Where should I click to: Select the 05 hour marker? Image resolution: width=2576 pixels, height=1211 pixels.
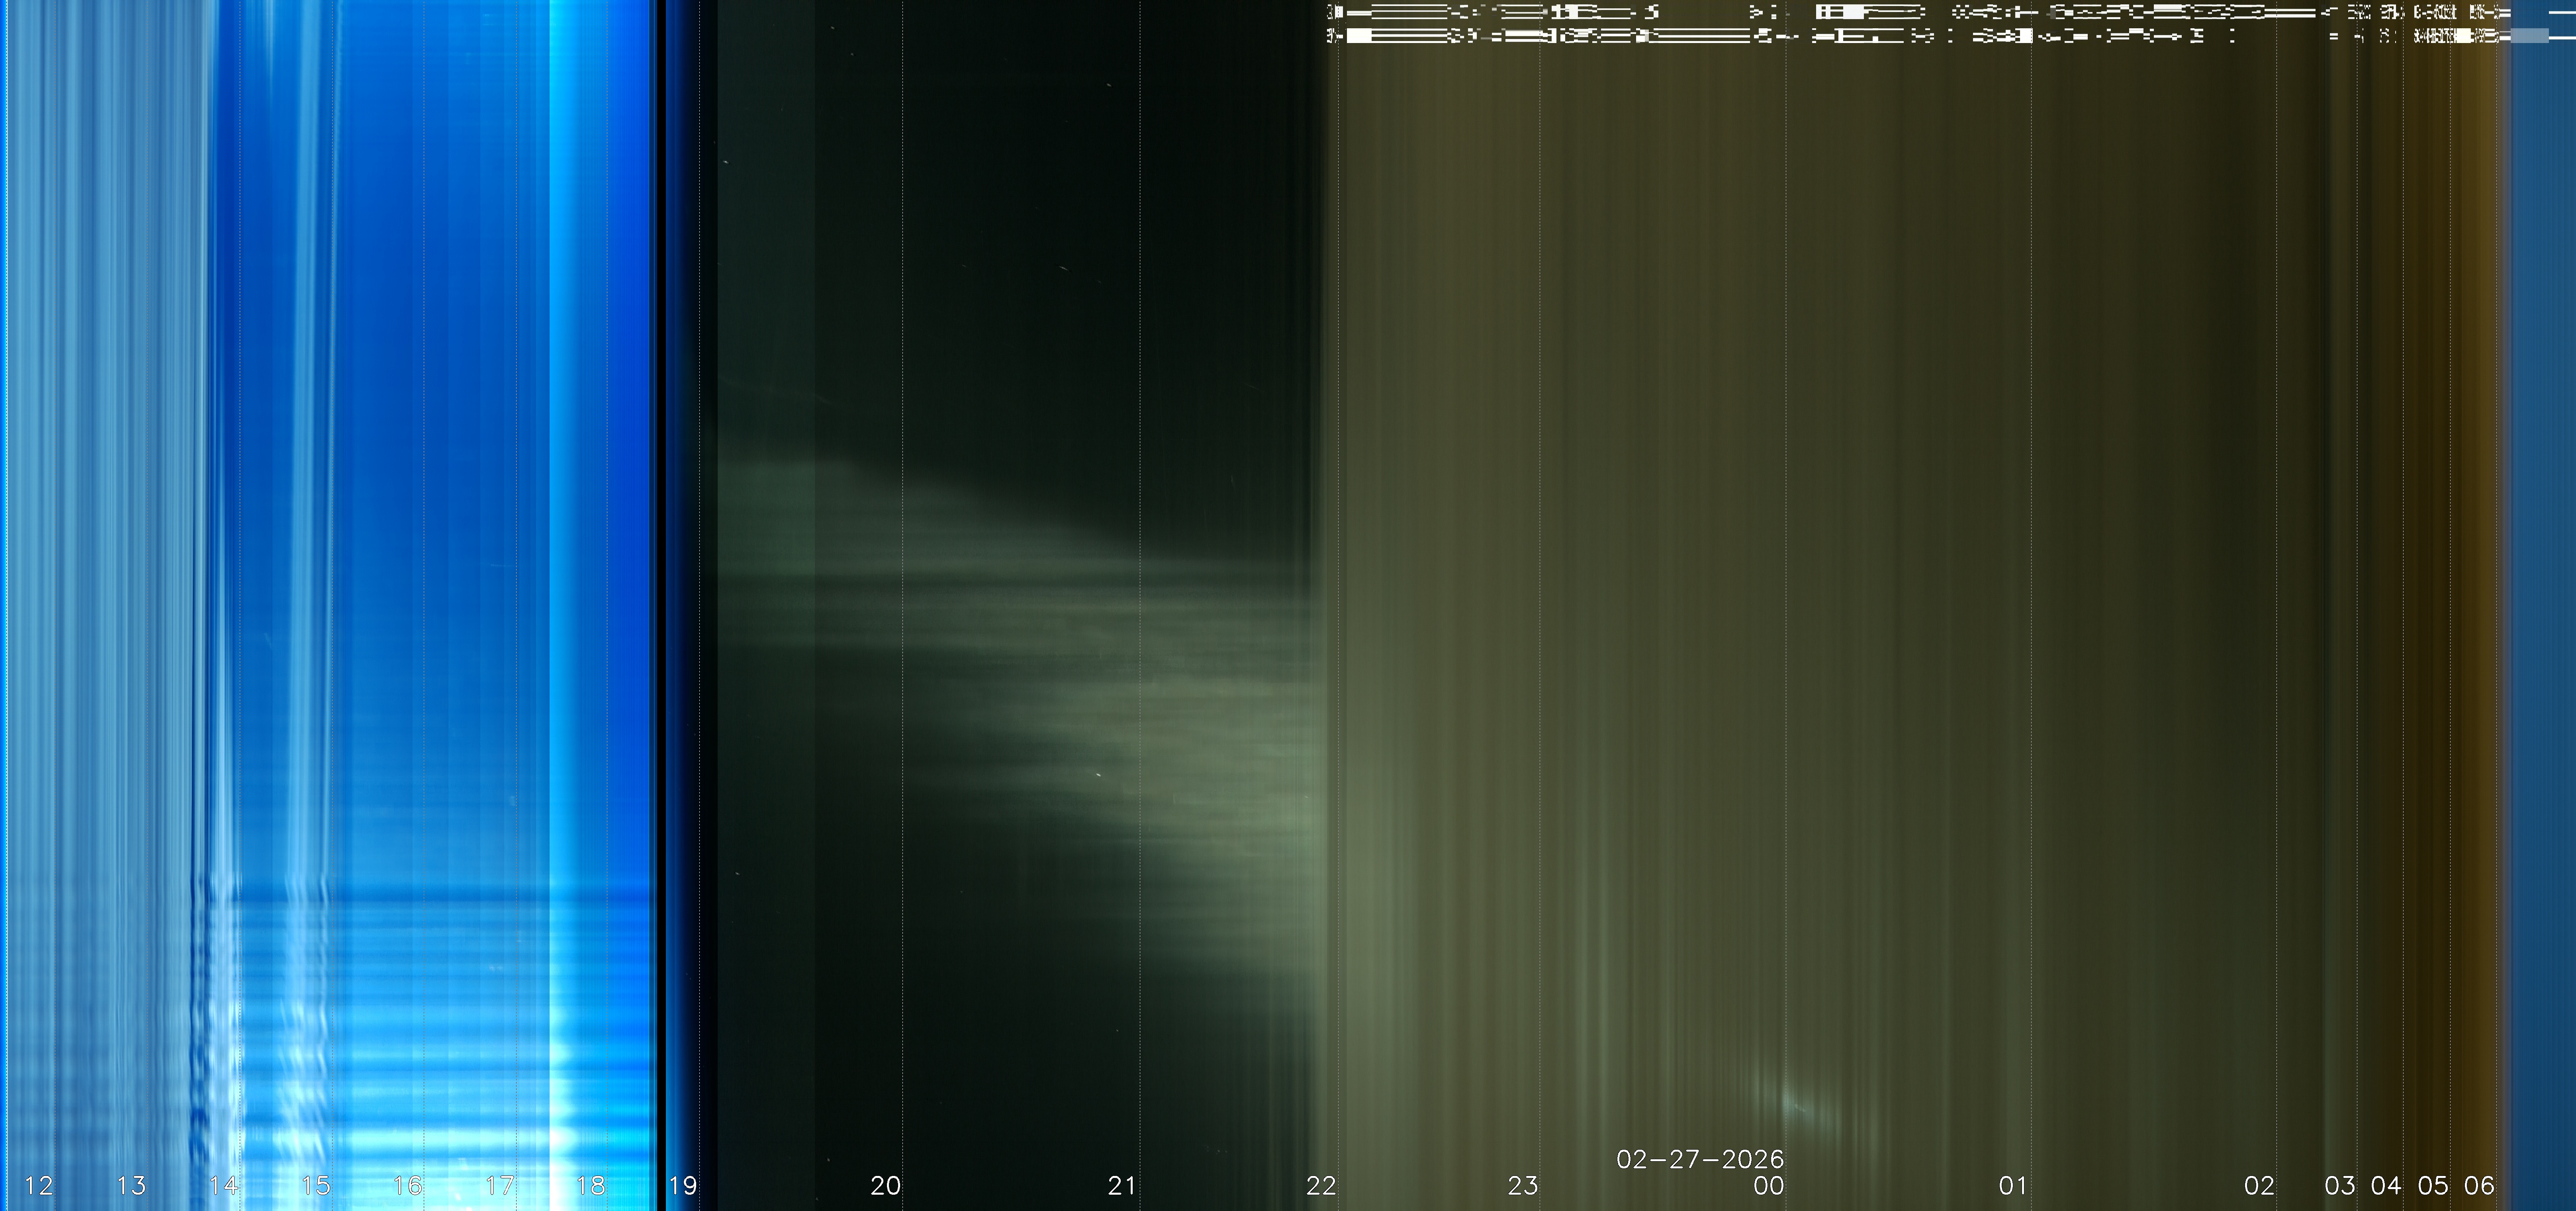point(2433,1186)
